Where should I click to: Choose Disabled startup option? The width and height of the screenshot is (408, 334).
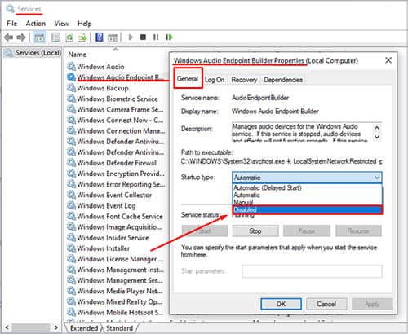(308, 209)
